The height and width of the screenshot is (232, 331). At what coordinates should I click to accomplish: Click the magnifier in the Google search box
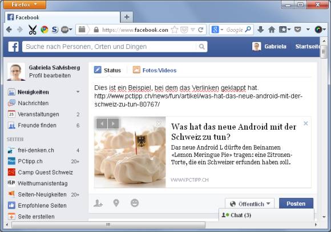[248, 29]
